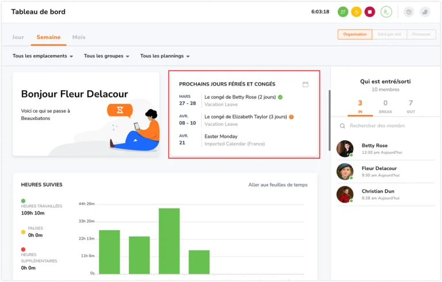Switch to the Jour tab
Viewport: 442px width, 282px height.
point(18,37)
